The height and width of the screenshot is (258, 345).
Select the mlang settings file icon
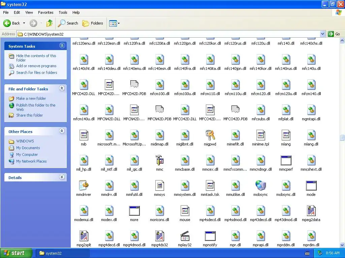pos(286,135)
